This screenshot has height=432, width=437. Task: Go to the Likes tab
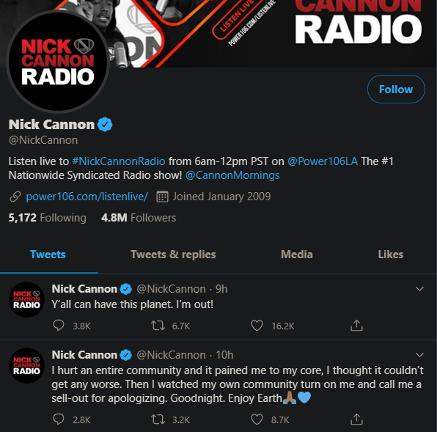coord(391,255)
